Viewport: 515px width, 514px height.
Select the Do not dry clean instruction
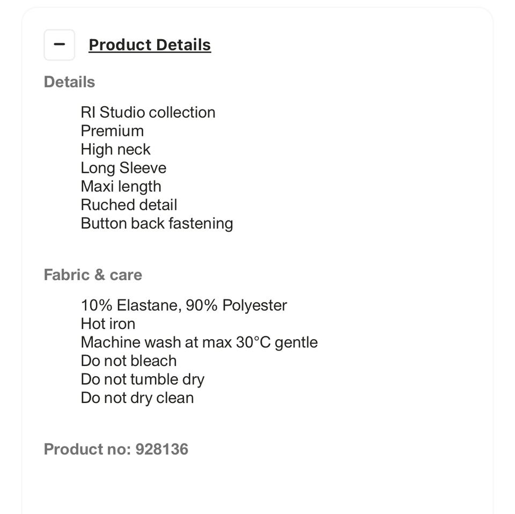(x=137, y=398)
